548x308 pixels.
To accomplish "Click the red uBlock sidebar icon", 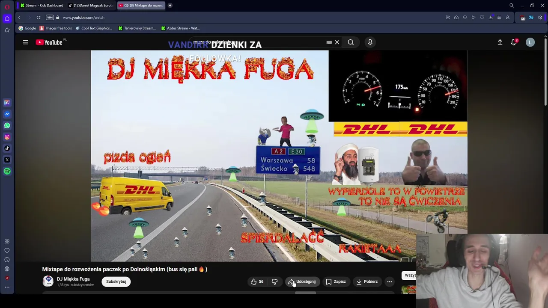I will pos(7,278).
